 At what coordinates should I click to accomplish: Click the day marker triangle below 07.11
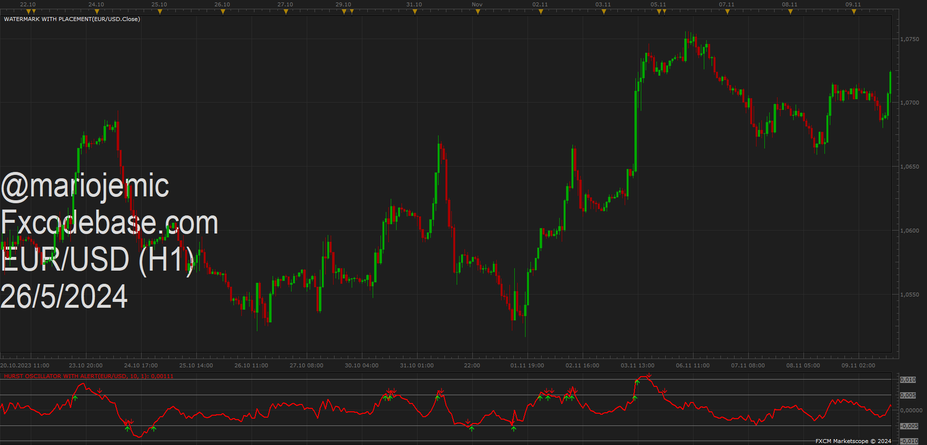tap(727, 12)
